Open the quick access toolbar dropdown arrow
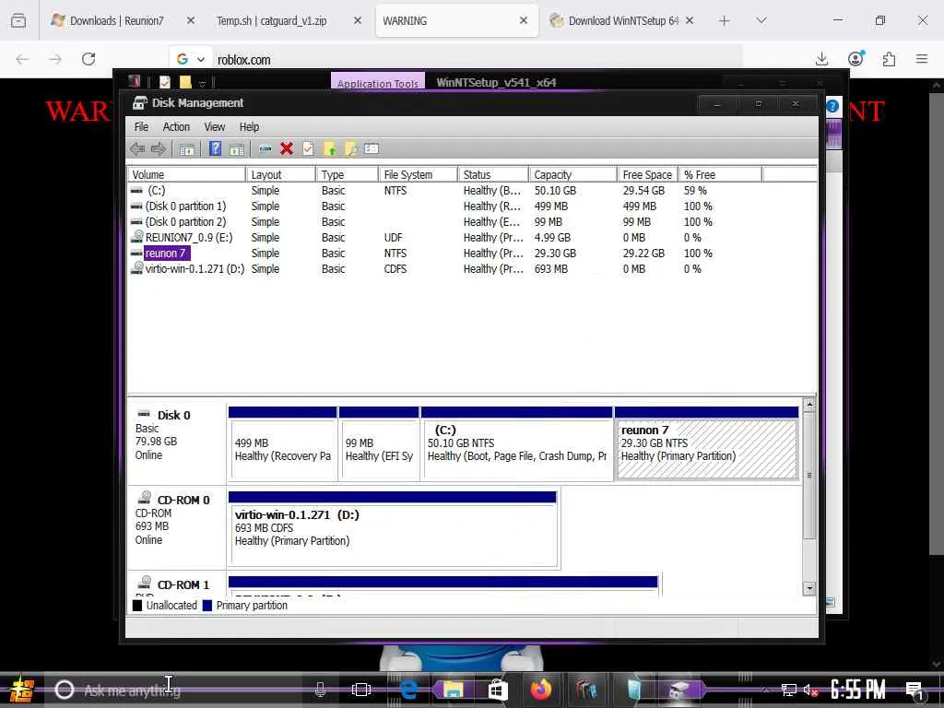 tap(203, 83)
